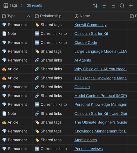Open the Atomic notes link
137x153 pixels.
point(86,140)
